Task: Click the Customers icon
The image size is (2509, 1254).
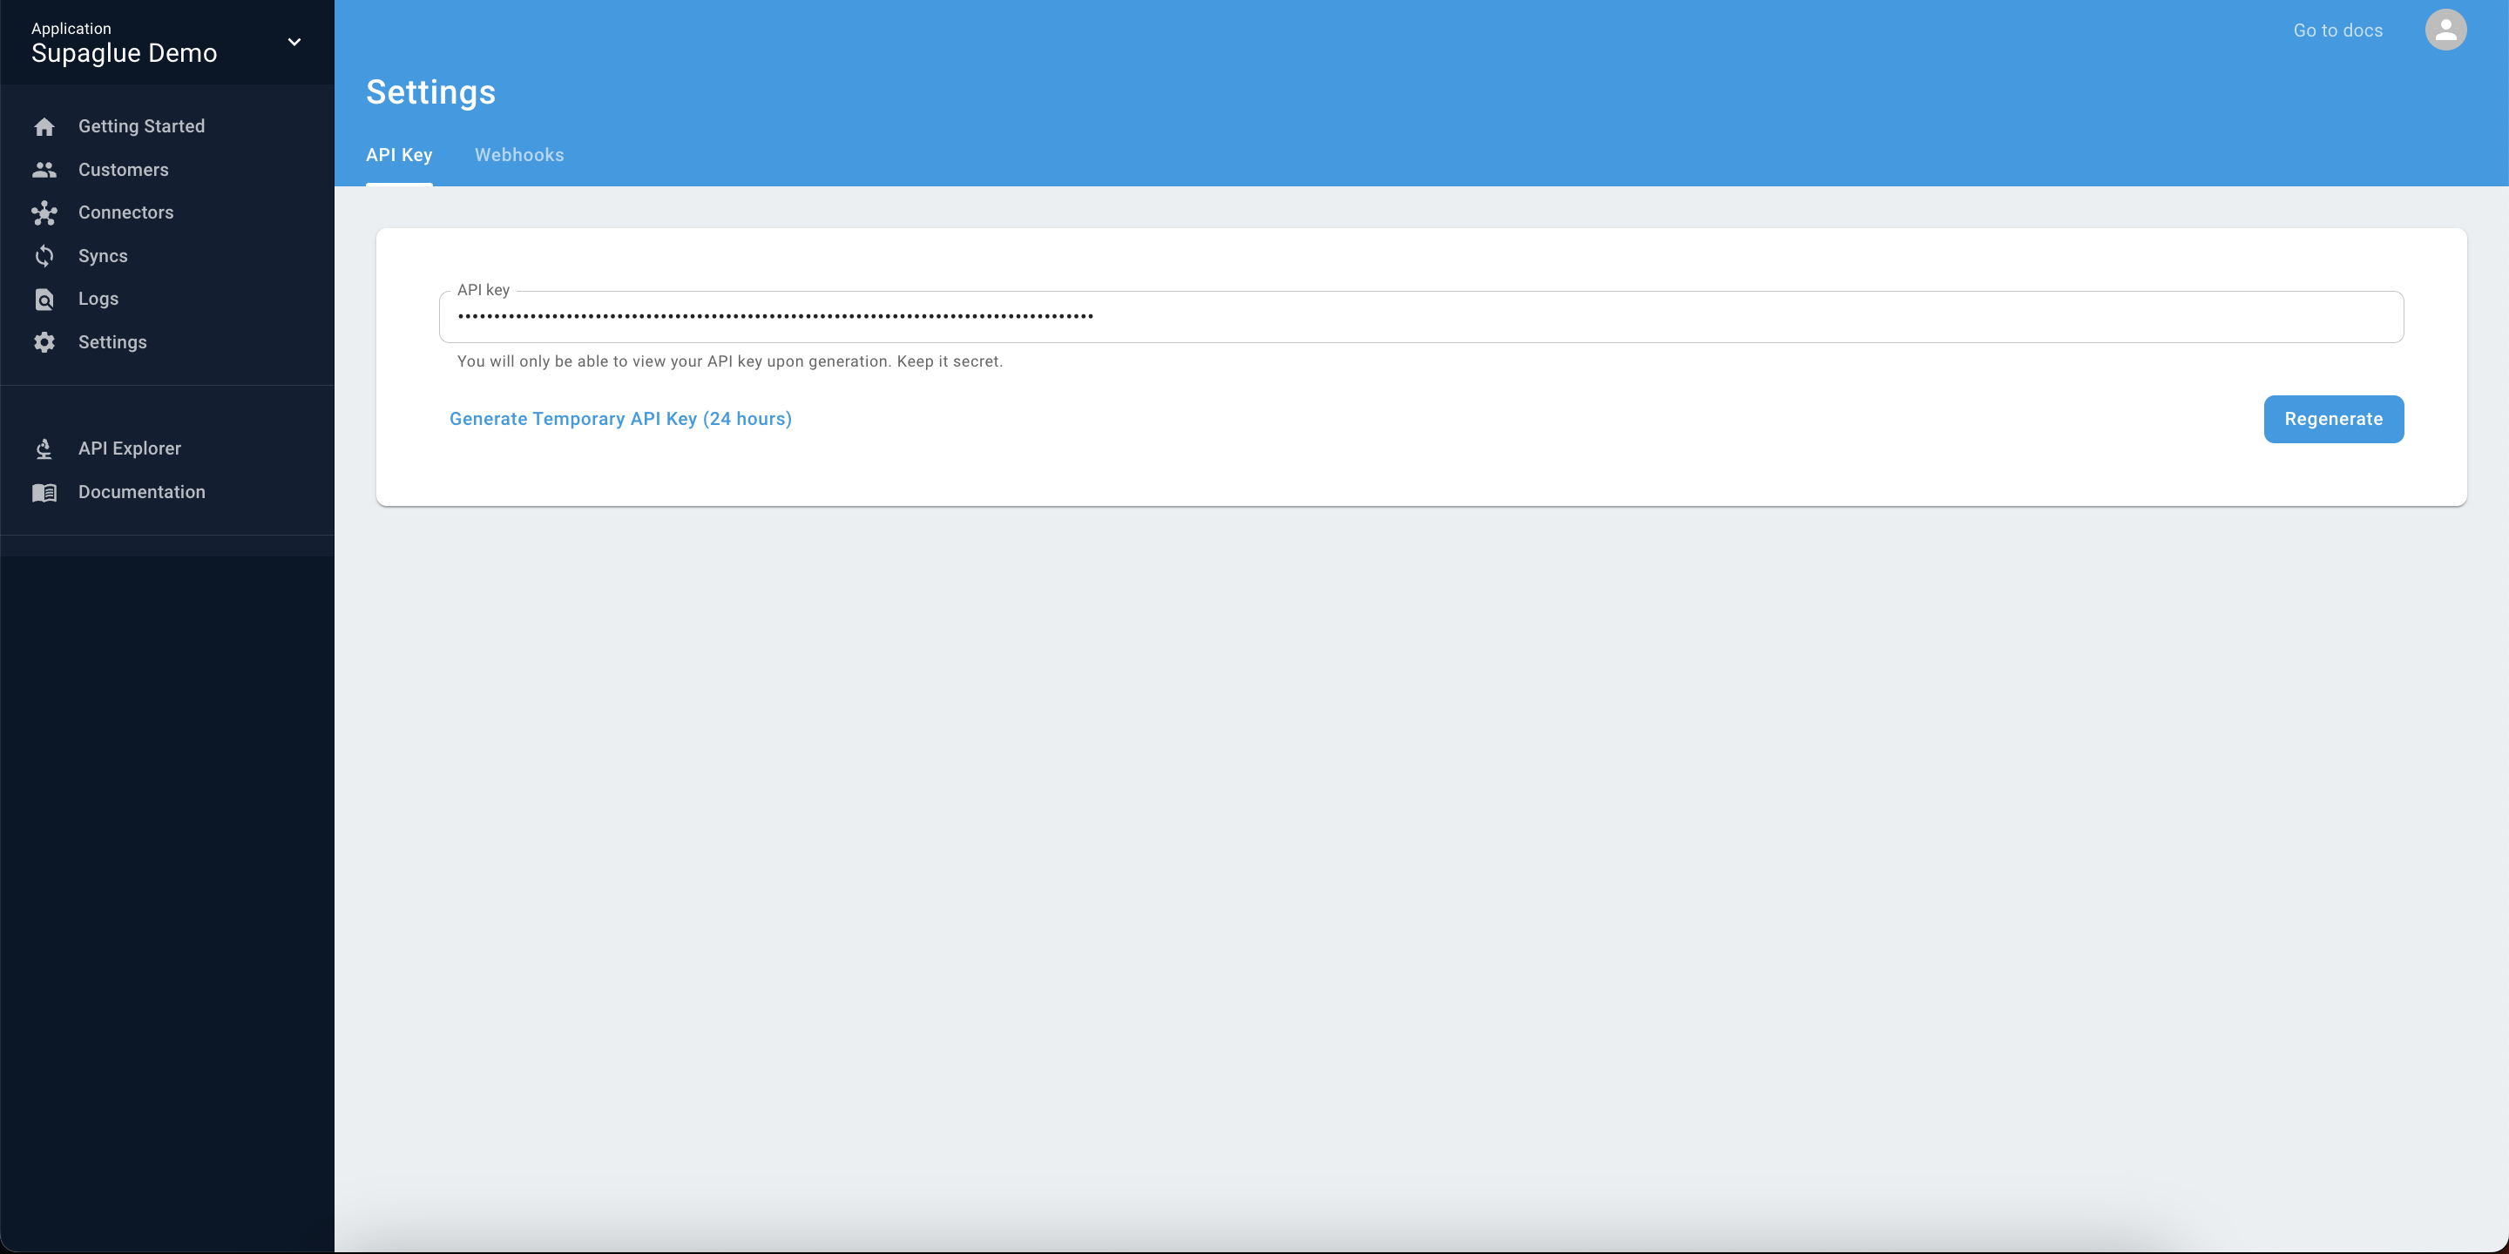Action: [x=44, y=170]
